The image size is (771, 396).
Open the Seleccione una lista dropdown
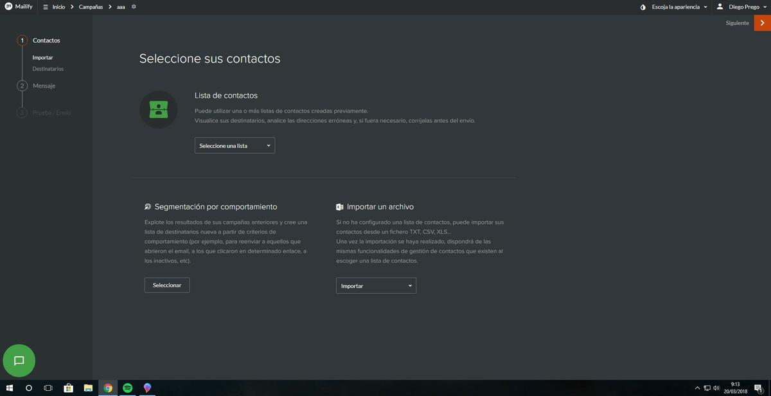pyautogui.click(x=234, y=145)
